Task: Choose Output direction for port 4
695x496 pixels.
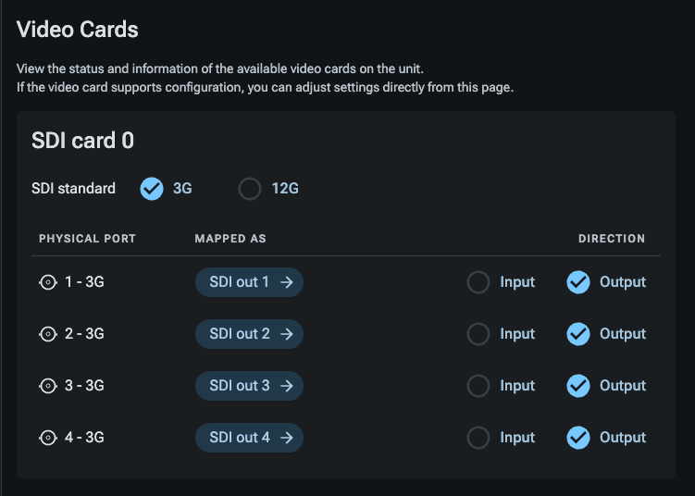Action: (x=578, y=438)
